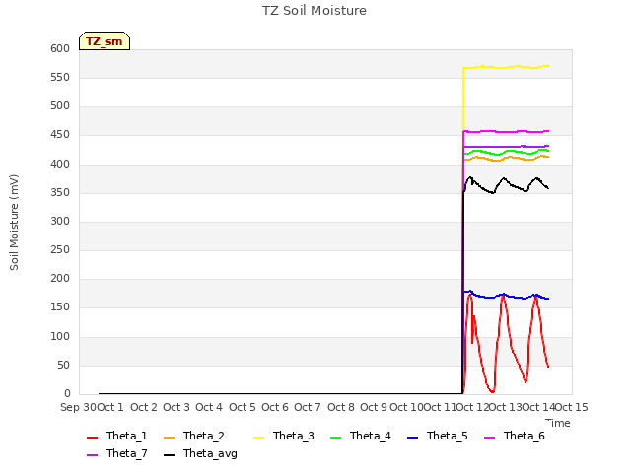
Task: Click the 350 y-axis tick label
Action: tap(60, 192)
